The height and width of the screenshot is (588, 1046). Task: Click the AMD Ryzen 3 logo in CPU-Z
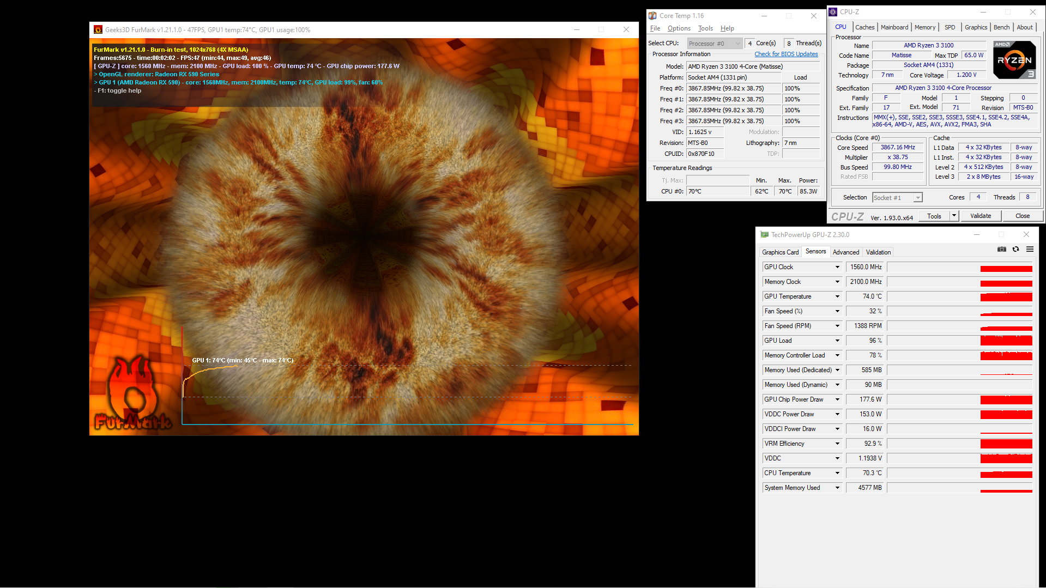tap(1014, 59)
